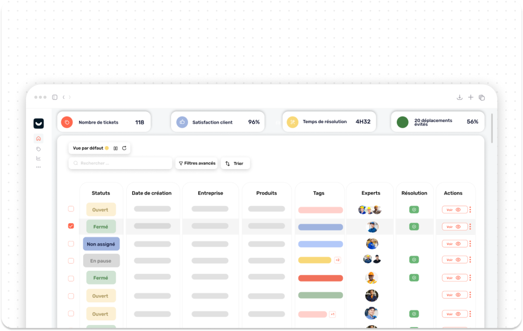Click the Statuts column header

(101, 193)
